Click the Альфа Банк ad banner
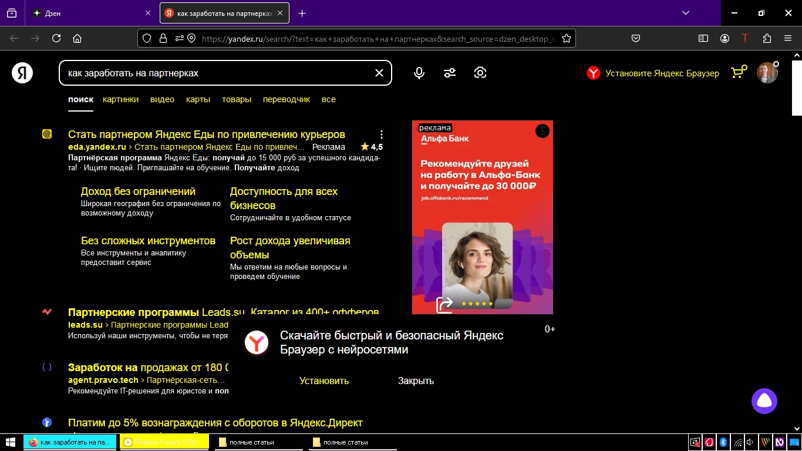 pos(483,217)
